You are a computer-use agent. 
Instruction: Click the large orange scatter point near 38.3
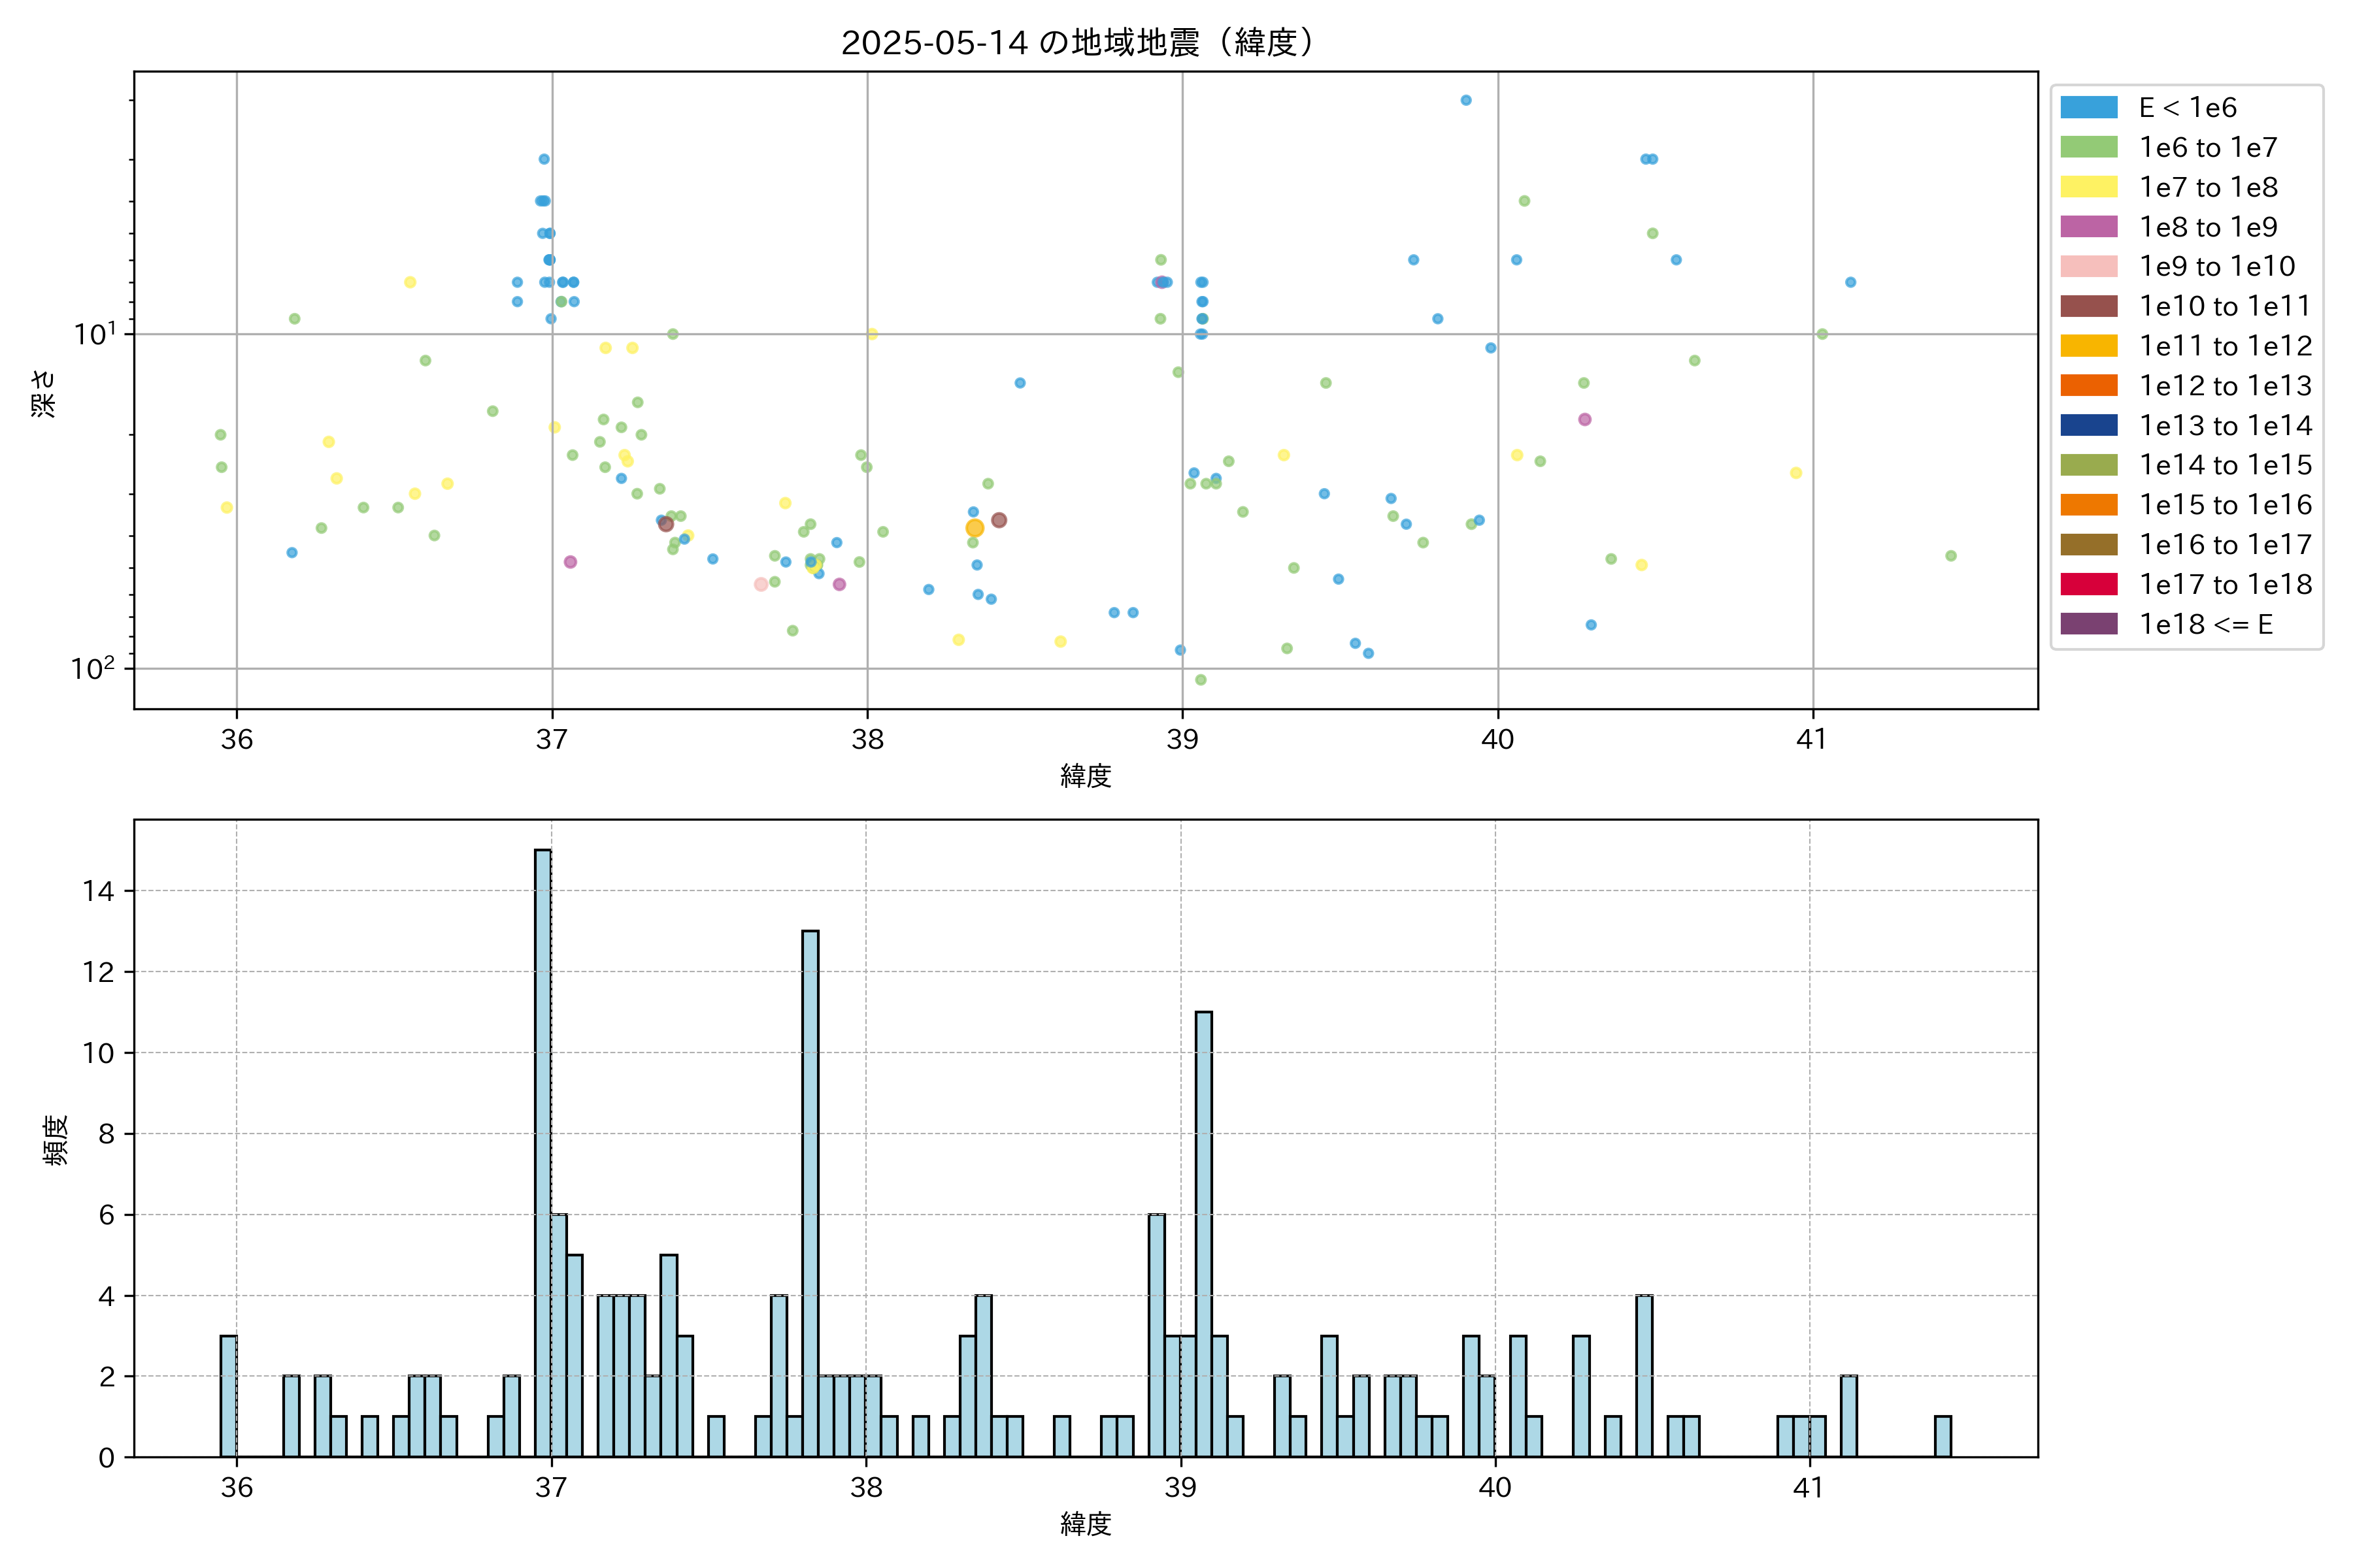click(x=975, y=528)
